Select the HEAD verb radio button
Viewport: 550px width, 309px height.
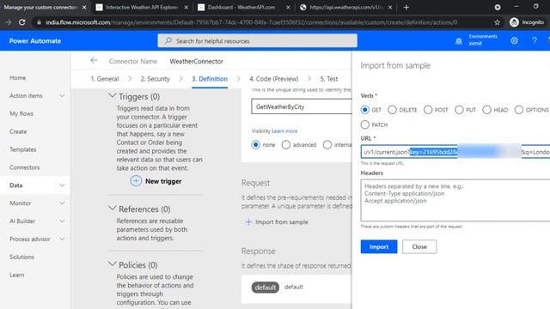coord(487,110)
